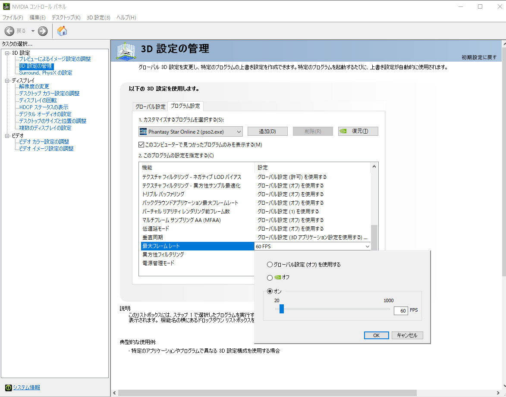Switch to the プログラム設定 tab
Viewport: 506px width, 397px height.
[185, 106]
